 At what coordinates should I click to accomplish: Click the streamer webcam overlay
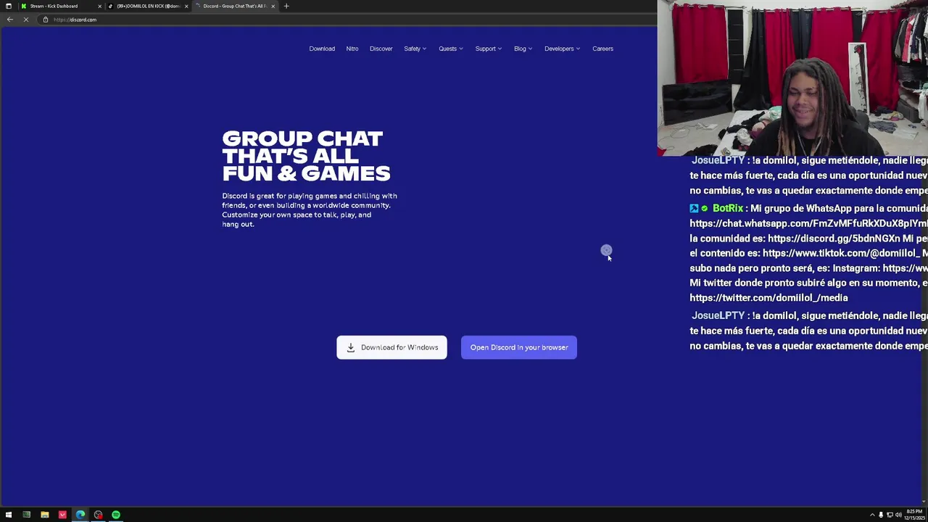coord(792,78)
